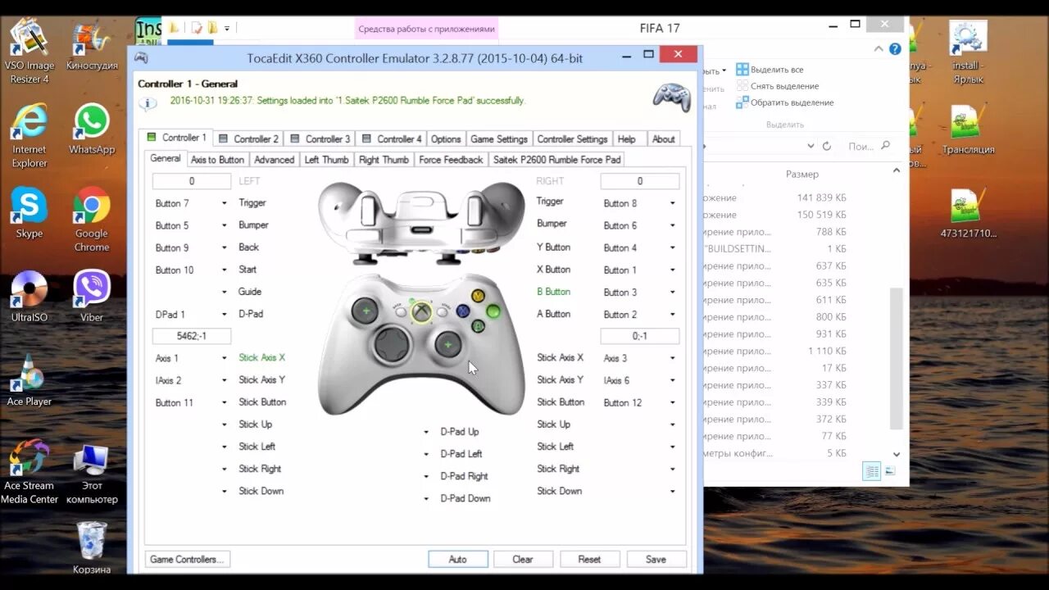Click the info icon beside status message
The height and width of the screenshot is (590, 1049).
[148, 103]
